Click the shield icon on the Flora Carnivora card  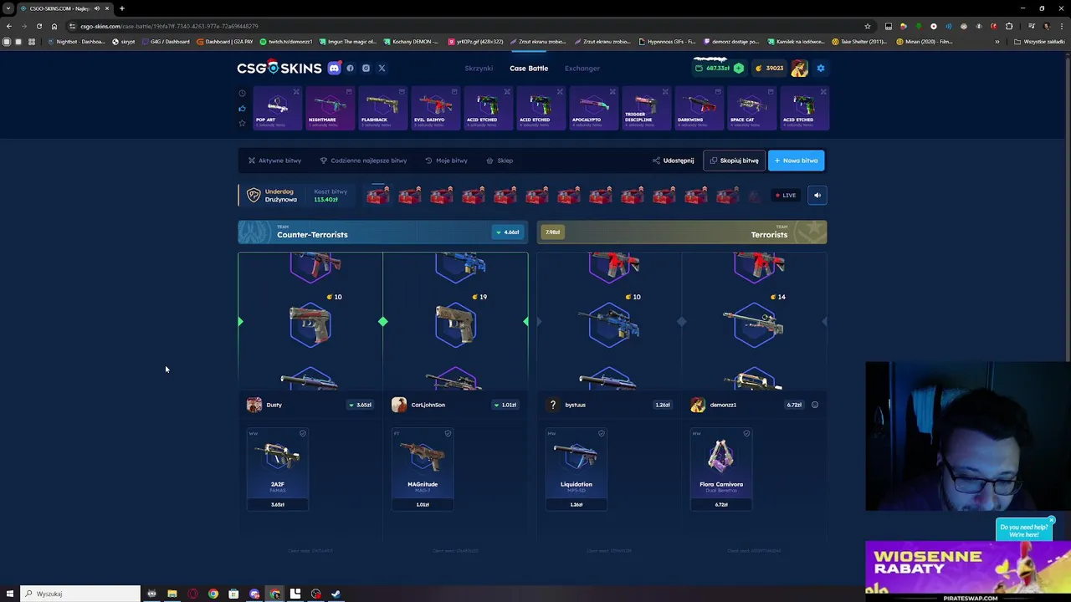[x=746, y=433]
